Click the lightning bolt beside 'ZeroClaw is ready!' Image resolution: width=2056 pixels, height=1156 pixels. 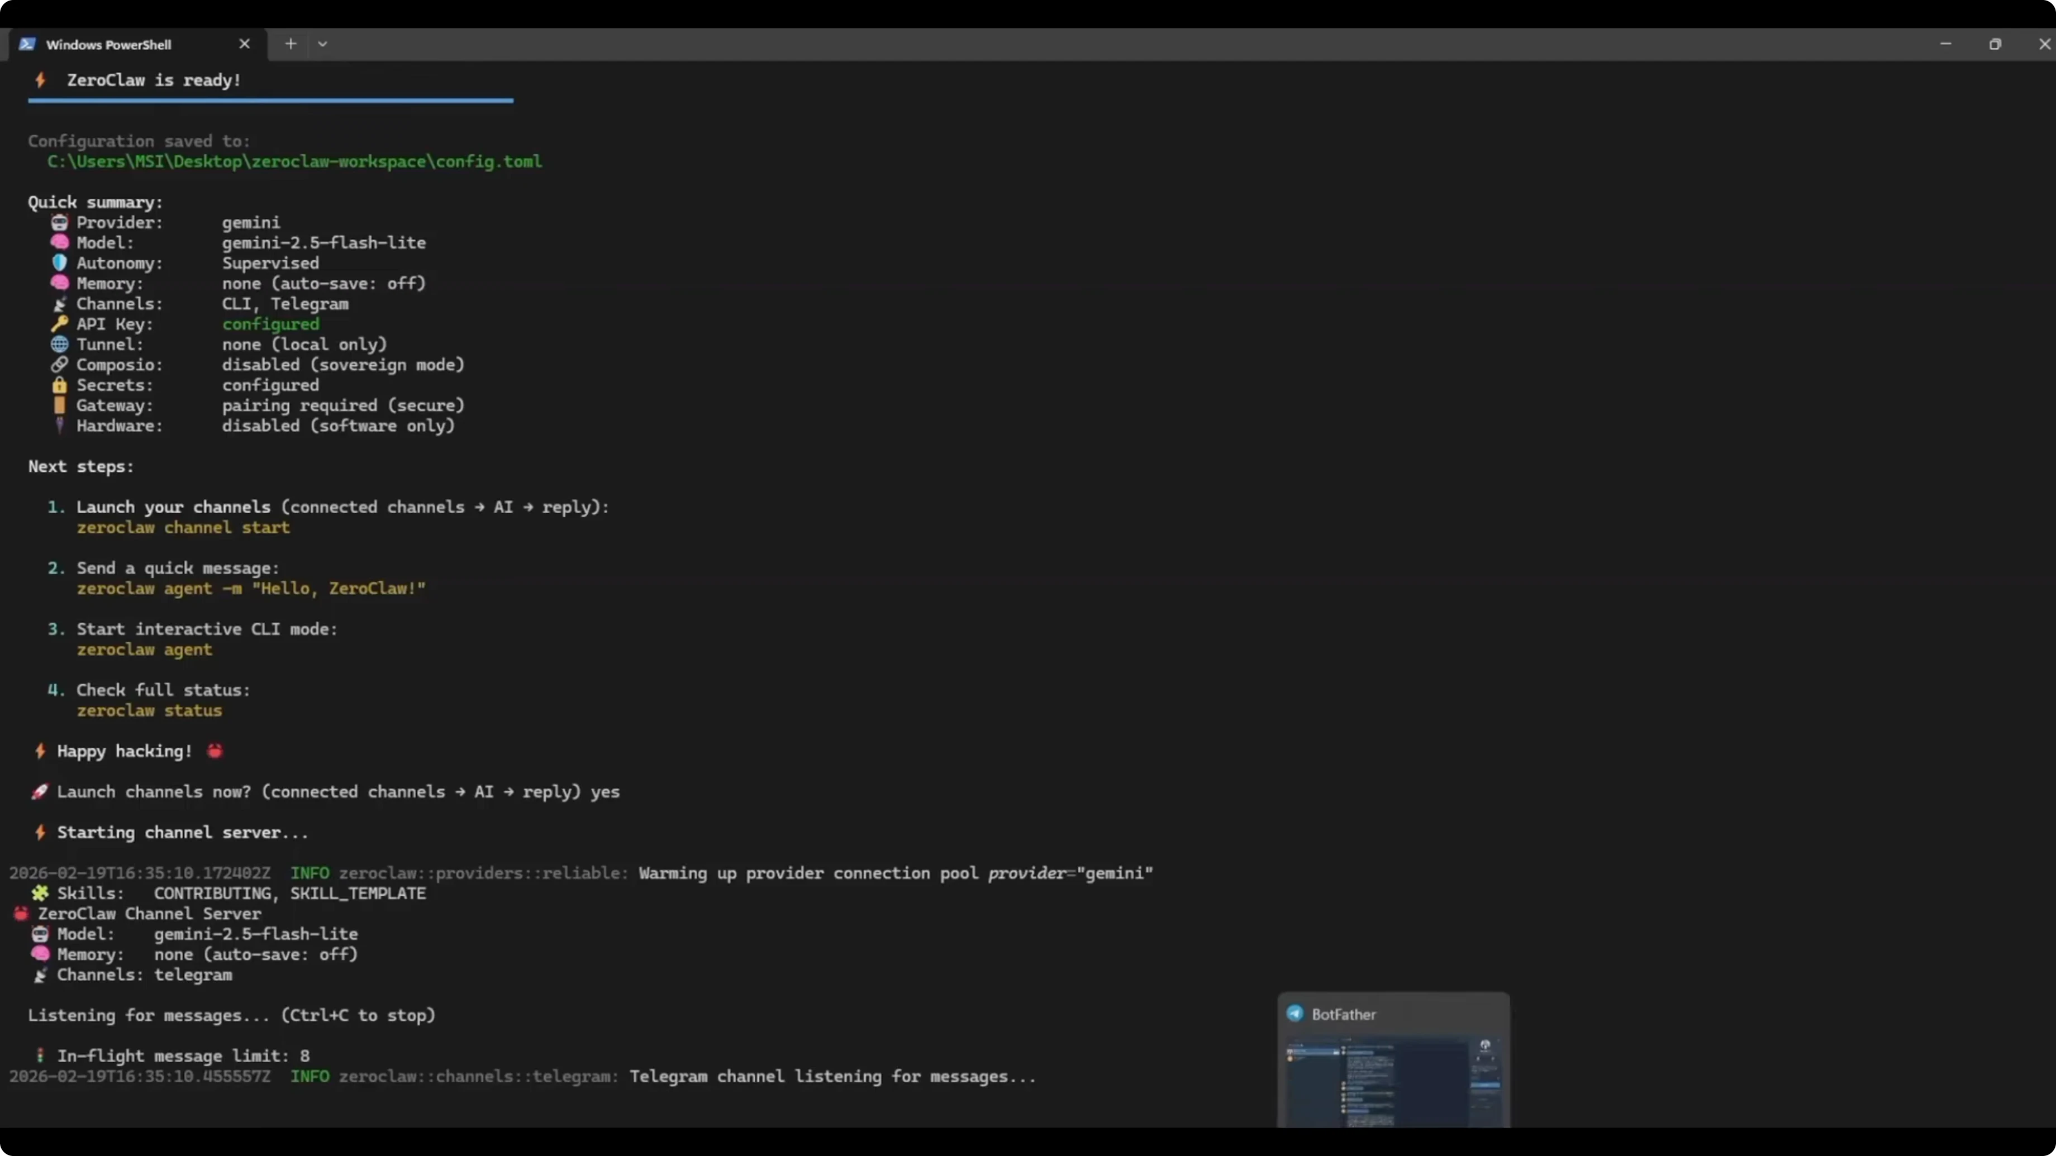(x=40, y=80)
